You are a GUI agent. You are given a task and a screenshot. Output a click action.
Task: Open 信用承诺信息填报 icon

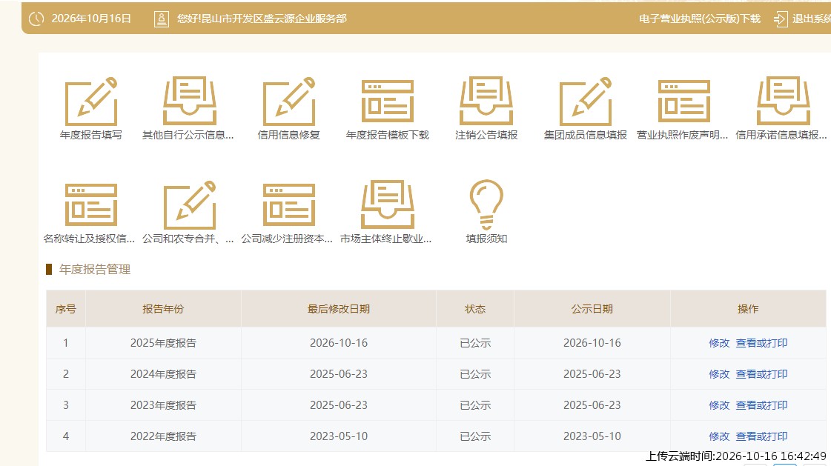784,101
